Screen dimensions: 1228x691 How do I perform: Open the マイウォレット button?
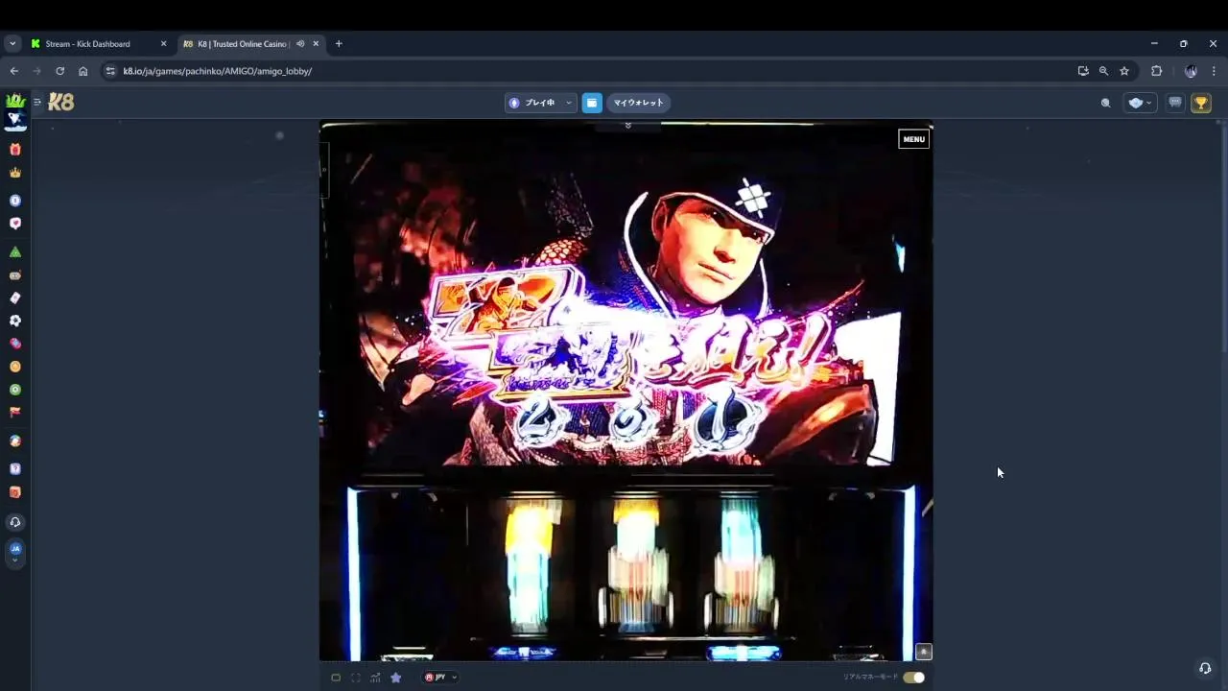coord(638,103)
